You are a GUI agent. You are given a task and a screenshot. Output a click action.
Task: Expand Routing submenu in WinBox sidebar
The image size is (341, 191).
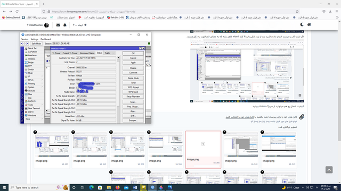[x=34, y=84]
